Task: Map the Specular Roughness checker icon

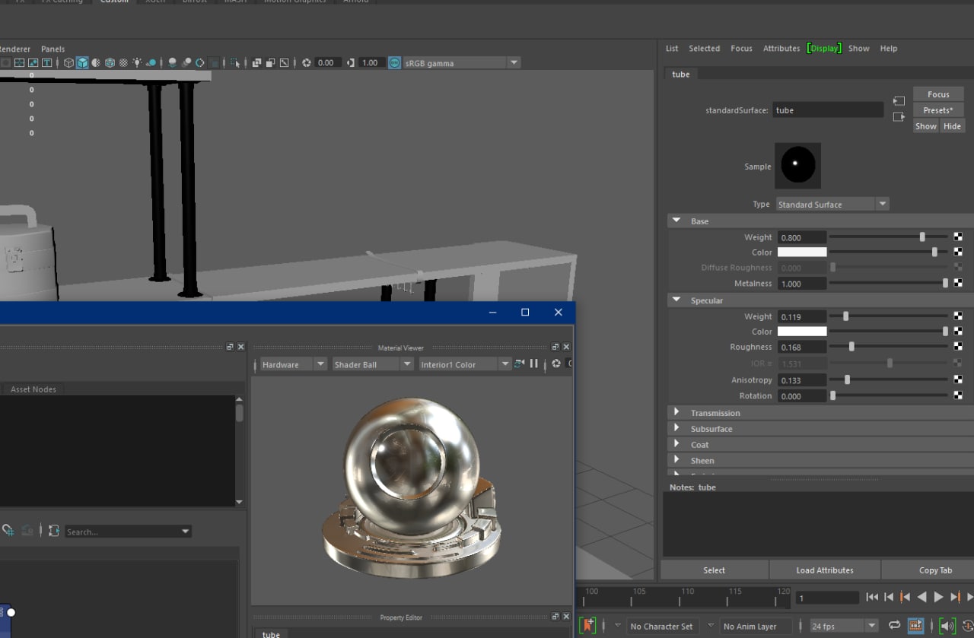Action: pos(958,347)
